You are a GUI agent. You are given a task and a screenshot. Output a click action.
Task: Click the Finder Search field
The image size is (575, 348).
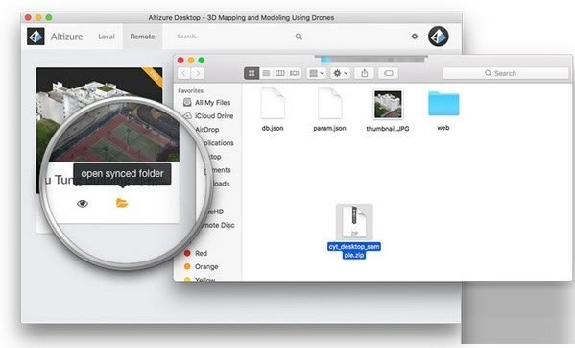(x=505, y=73)
